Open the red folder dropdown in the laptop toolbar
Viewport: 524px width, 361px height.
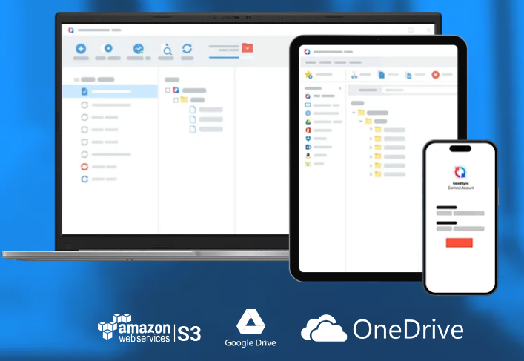[248, 48]
